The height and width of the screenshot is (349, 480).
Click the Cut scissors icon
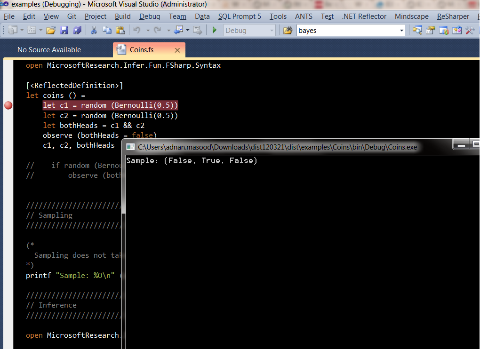click(94, 30)
